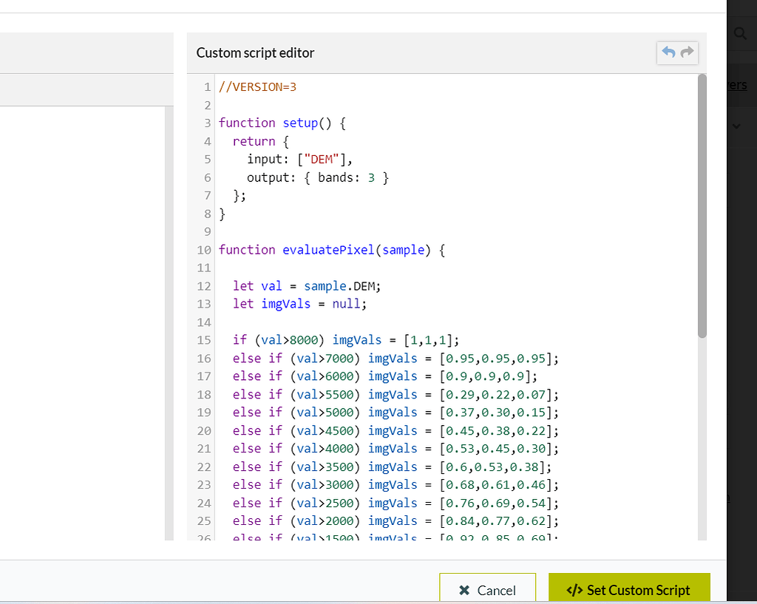757x604 pixels.
Task: Click the let imgVals = null line
Action: tap(299, 304)
